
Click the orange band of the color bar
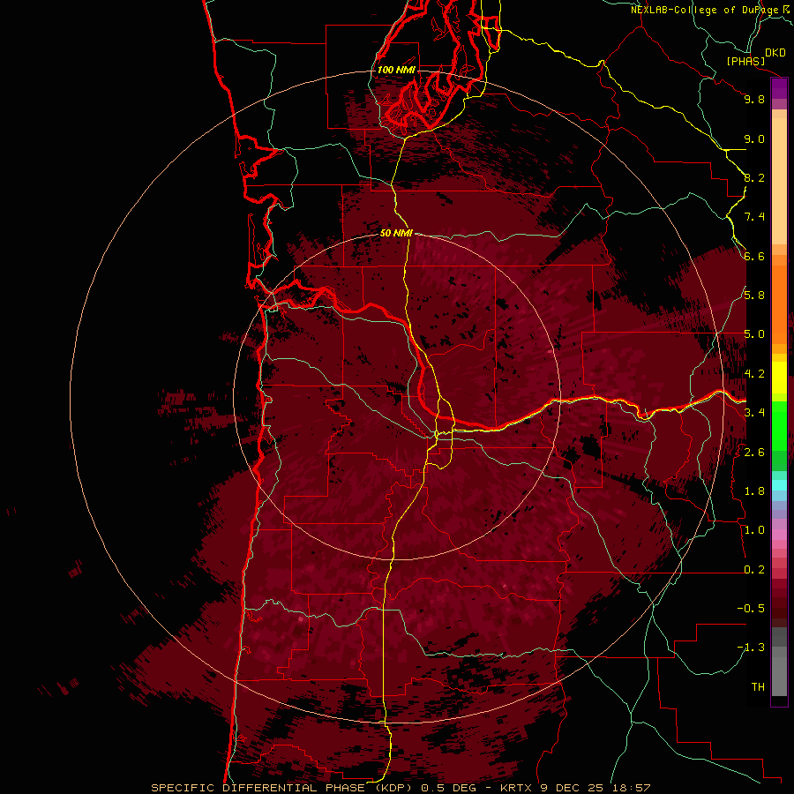point(779,303)
